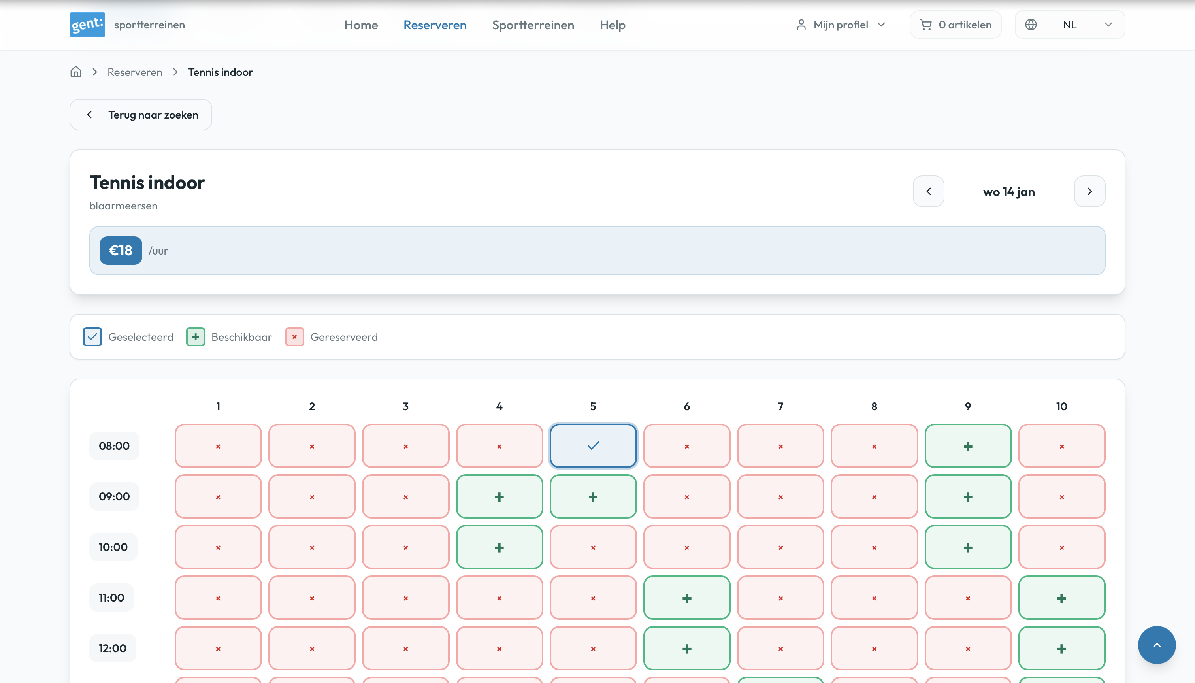Click the gent: sportterreinen logo

[127, 25]
